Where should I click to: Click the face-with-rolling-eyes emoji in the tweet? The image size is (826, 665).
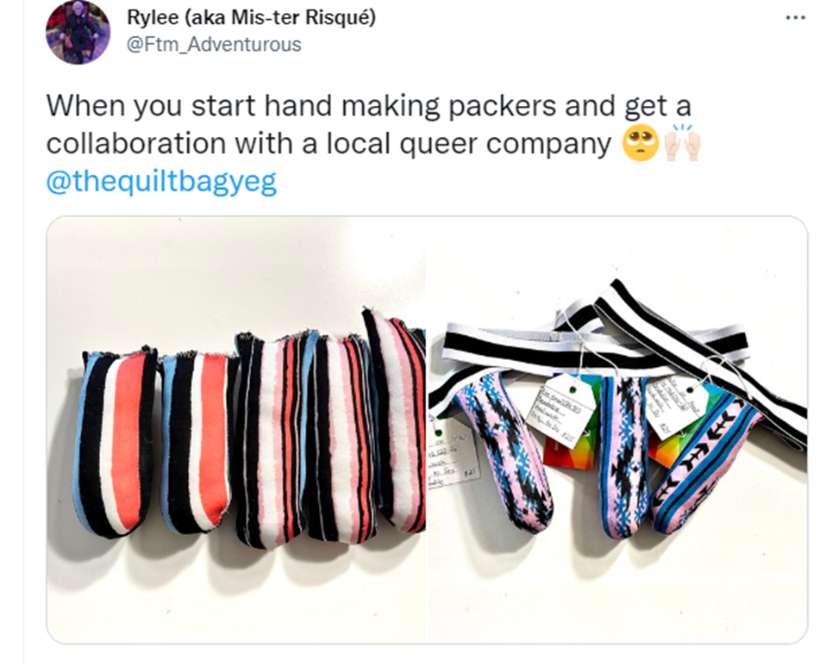pyautogui.click(x=640, y=143)
